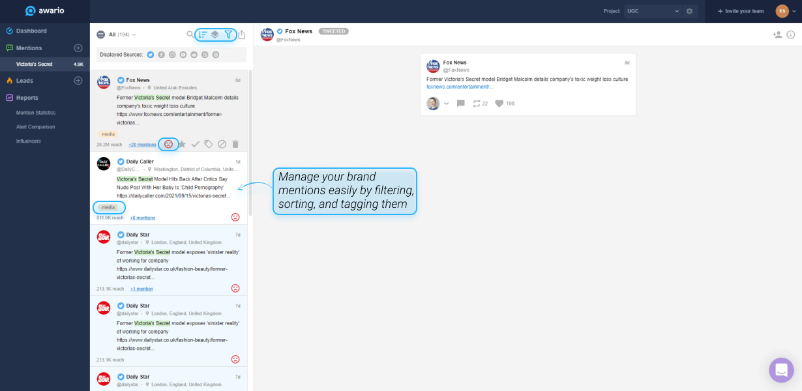Open the Mentions section
The height and width of the screenshot is (391, 802).
(29, 48)
